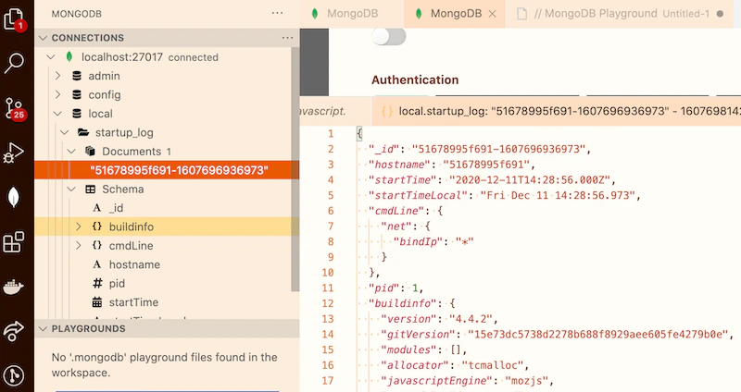This screenshot has height=392, width=741.
Task: Toggle the switch above Authentication
Action: [388, 36]
